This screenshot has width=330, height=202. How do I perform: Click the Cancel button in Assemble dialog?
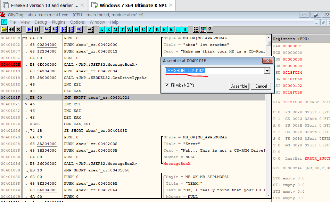point(261,86)
